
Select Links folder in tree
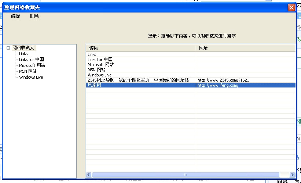tap(23, 54)
